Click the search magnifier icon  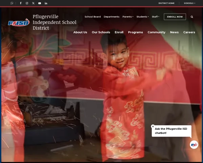click(x=192, y=17)
